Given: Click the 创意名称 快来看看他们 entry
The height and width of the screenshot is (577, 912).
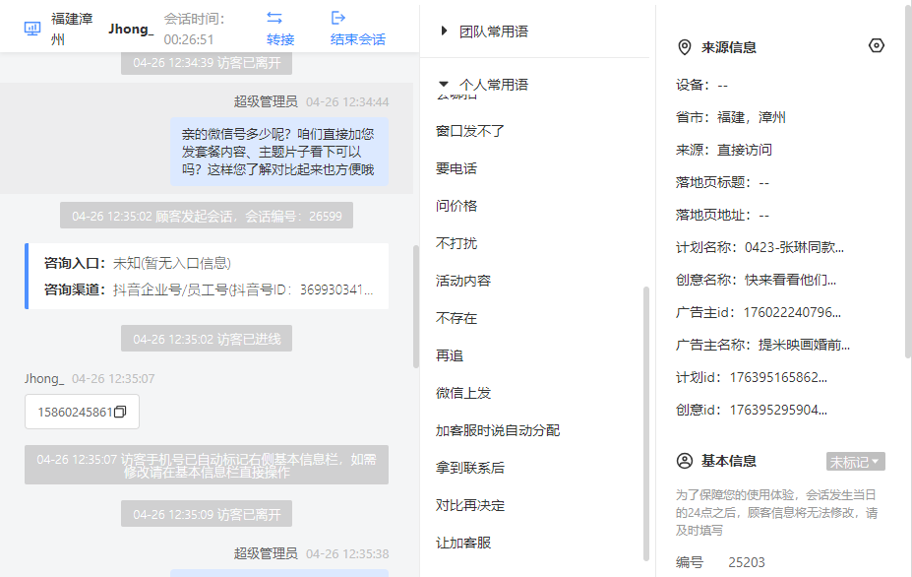Looking at the screenshot, I should [x=756, y=280].
